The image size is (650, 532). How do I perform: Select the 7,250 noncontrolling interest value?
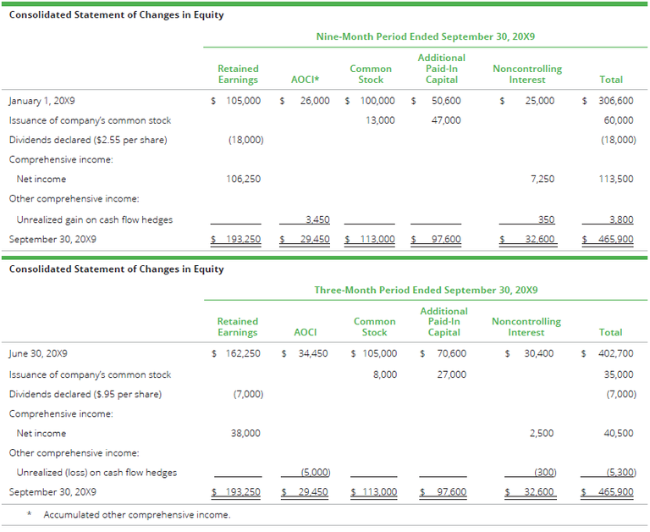[542, 179]
